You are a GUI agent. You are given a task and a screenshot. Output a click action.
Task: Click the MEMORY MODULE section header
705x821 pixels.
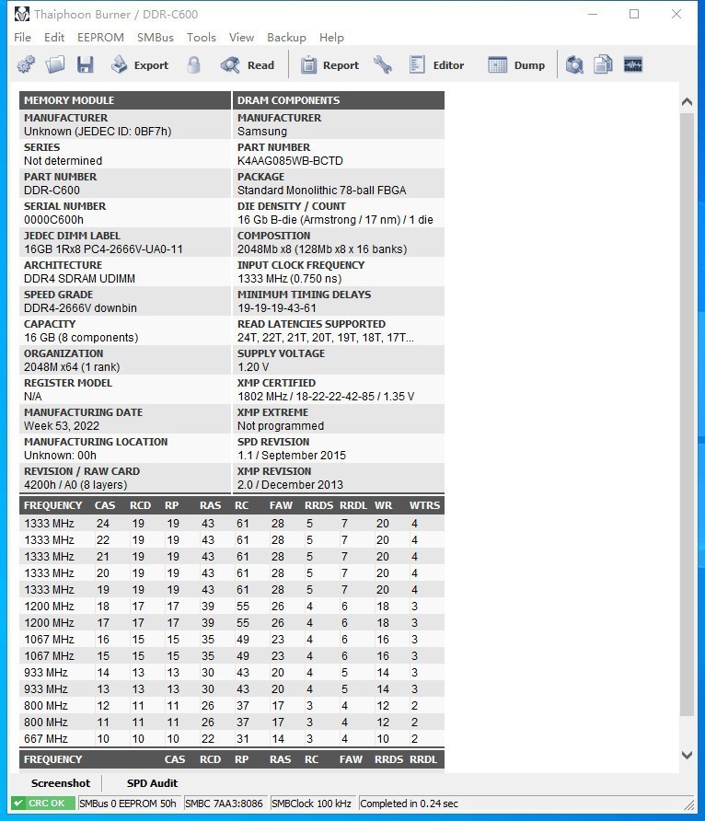[125, 100]
